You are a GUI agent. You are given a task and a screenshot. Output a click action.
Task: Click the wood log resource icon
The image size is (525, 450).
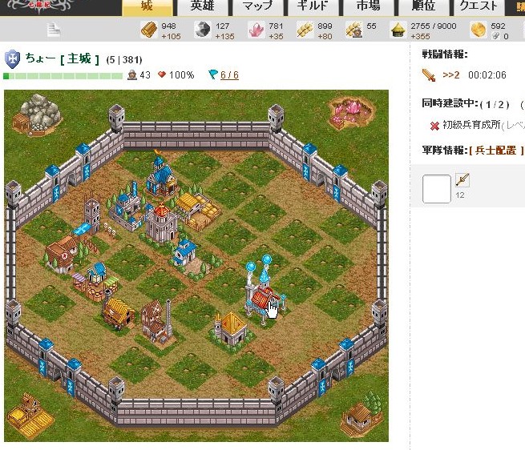point(148,30)
